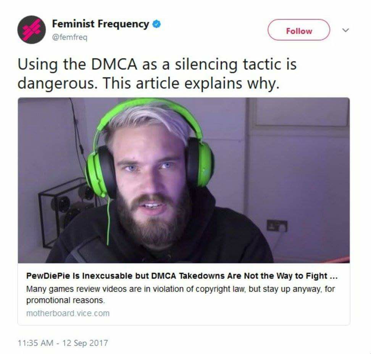The image size is (371, 354).
Task: Open the motherboard.vice.com domain link
Action: [x=68, y=313]
